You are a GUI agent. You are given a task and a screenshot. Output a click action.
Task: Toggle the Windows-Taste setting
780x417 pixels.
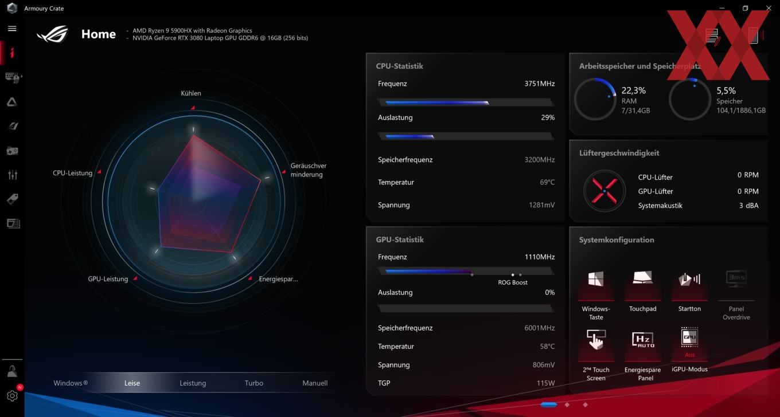coord(596,295)
